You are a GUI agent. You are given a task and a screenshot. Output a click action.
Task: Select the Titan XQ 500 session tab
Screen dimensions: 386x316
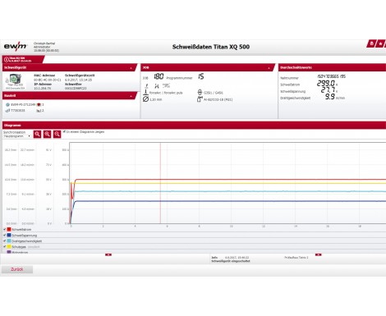click(x=22, y=59)
